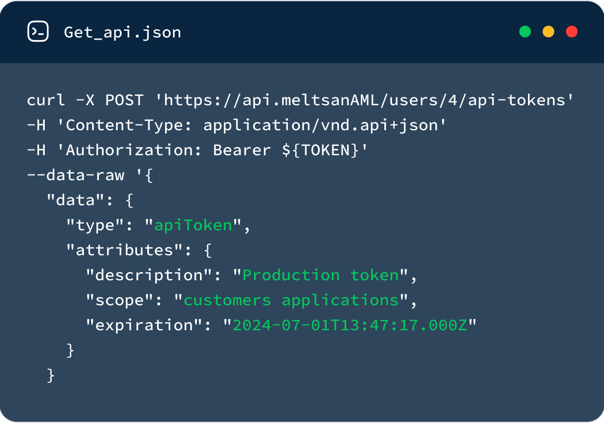The height and width of the screenshot is (423, 604).
Task: Click the "scope" key
Action: (119, 300)
